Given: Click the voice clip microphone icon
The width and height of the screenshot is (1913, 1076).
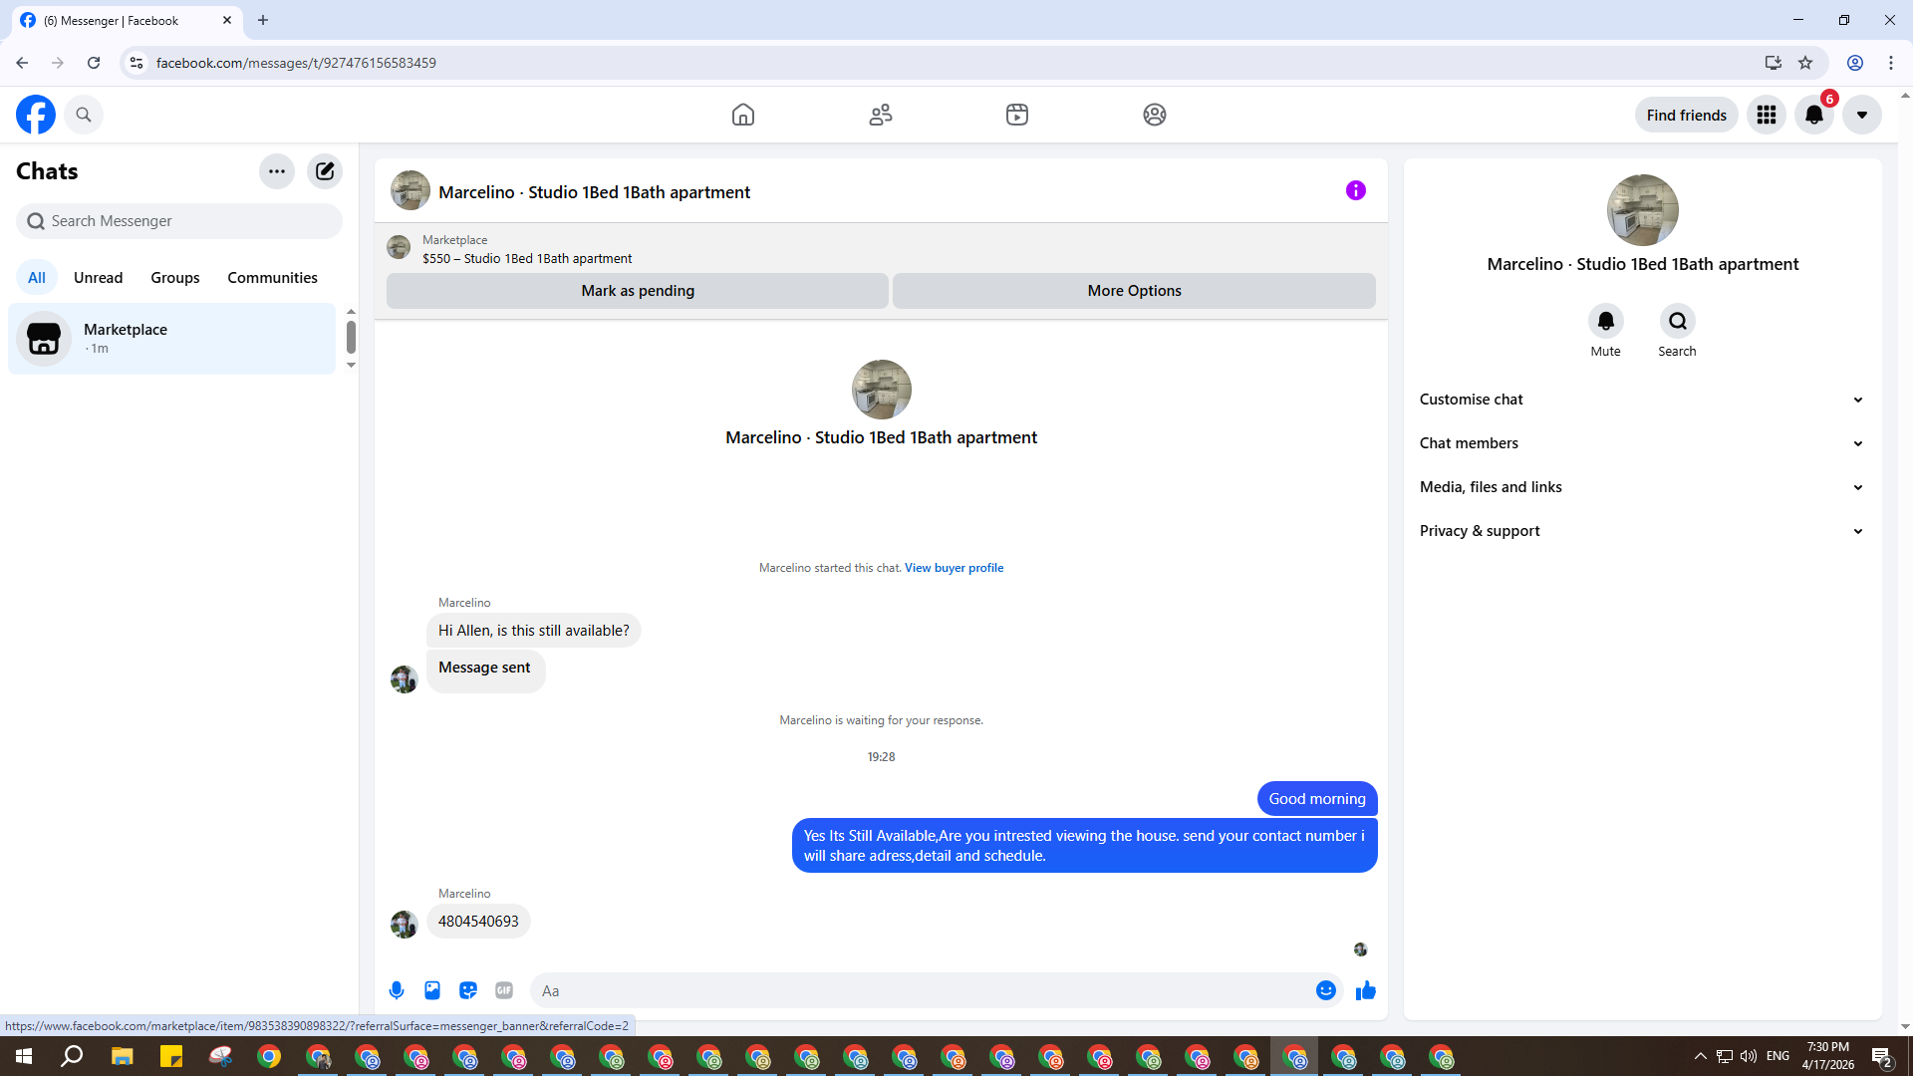Looking at the screenshot, I should coord(397,990).
